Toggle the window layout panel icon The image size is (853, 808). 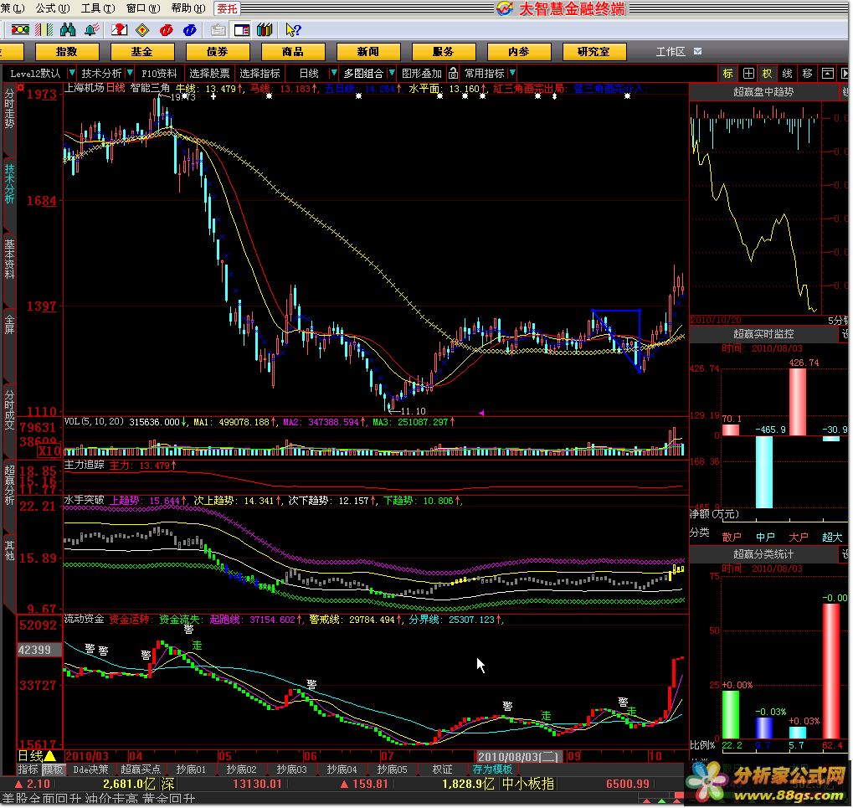(242, 30)
